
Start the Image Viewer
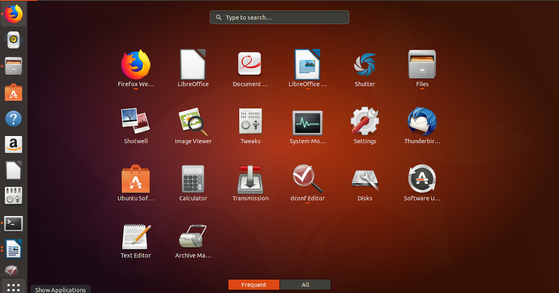193,122
